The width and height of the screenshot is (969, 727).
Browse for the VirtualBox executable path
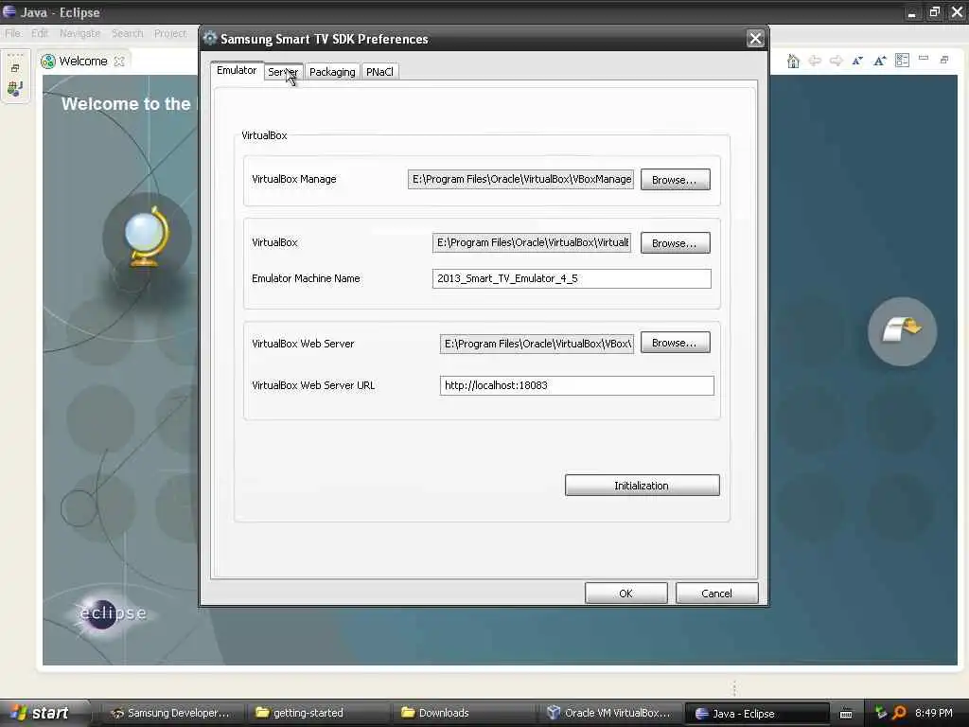675,243
